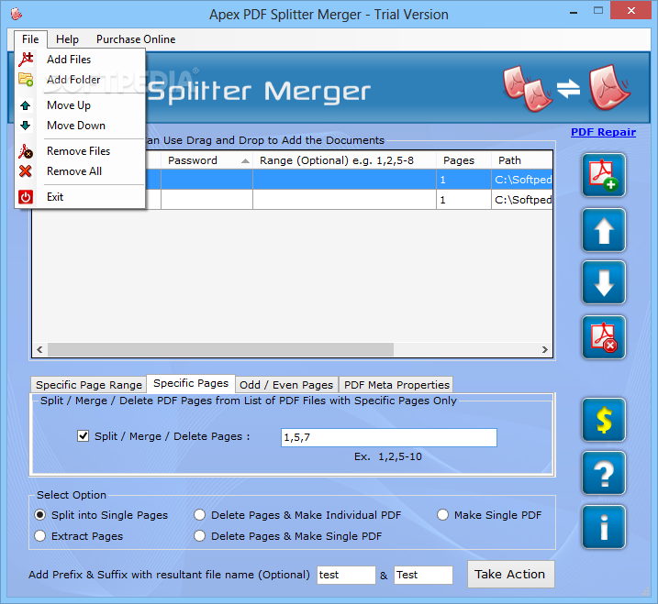Select the second row C:\Softped path cell
The image size is (658, 604).
pos(522,200)
